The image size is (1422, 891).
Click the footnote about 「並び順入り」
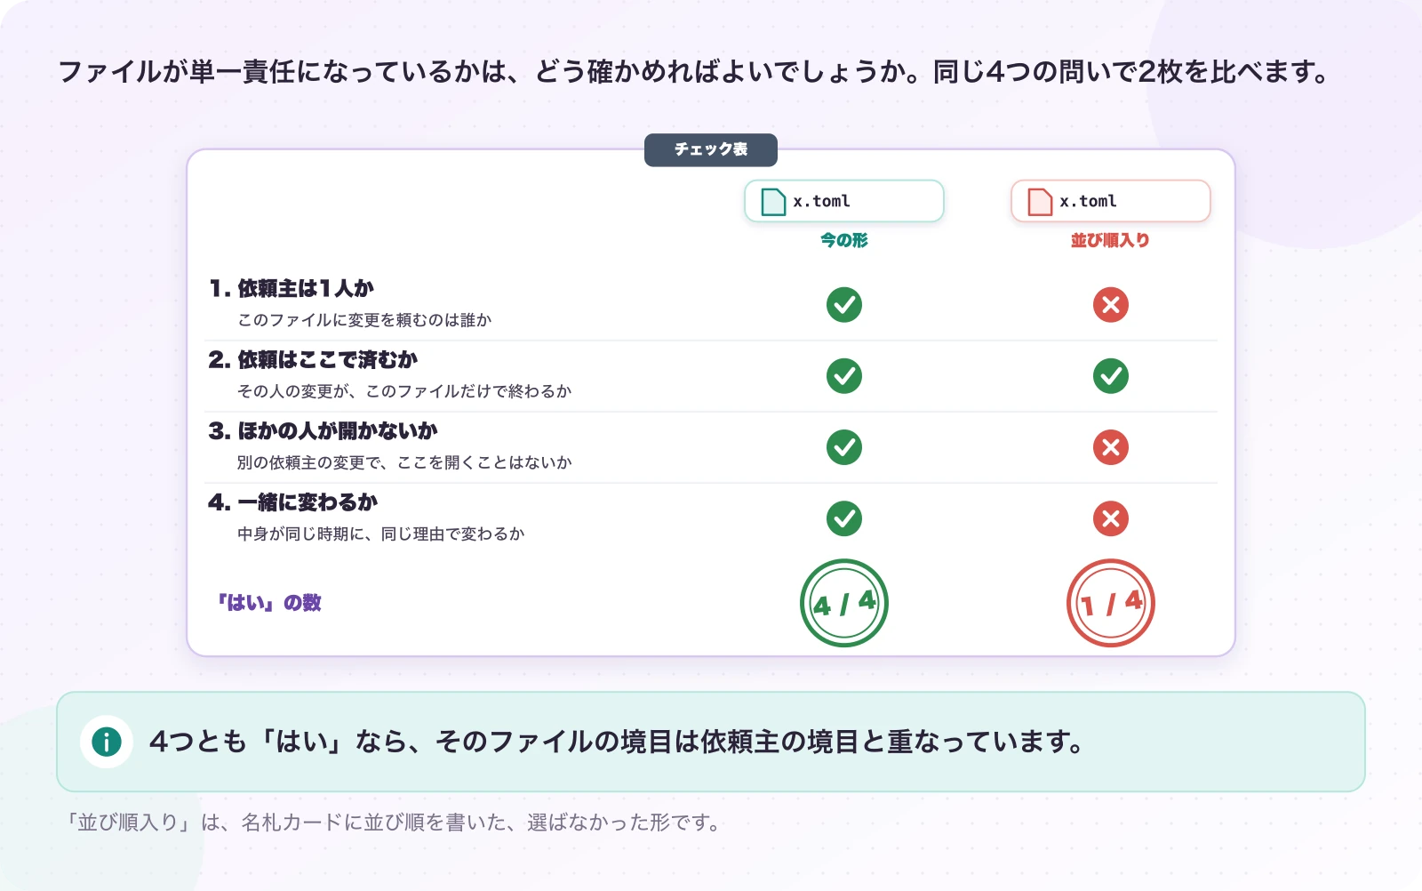coord(392,823)
